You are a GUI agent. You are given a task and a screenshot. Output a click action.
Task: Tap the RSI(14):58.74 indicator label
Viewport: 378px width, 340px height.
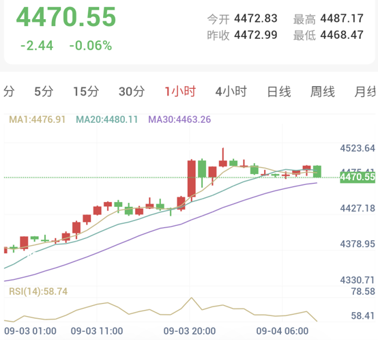[x=38, y=292]
